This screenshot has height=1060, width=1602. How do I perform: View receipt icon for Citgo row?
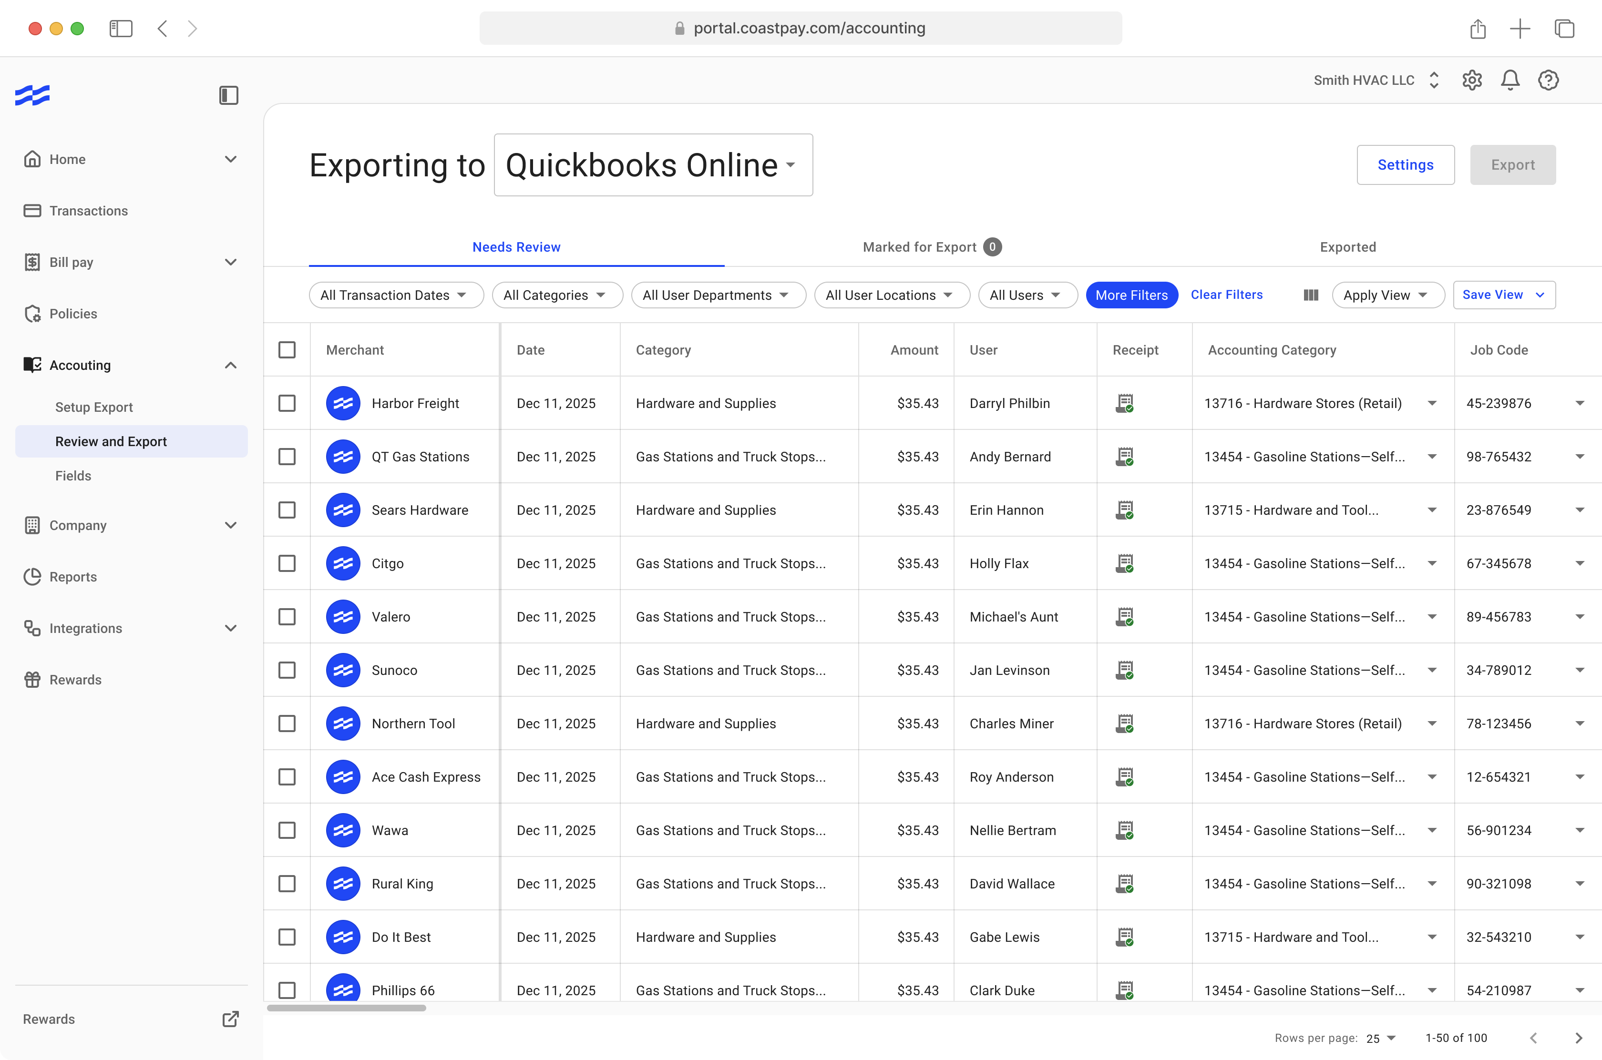(x=1124, y=563)
